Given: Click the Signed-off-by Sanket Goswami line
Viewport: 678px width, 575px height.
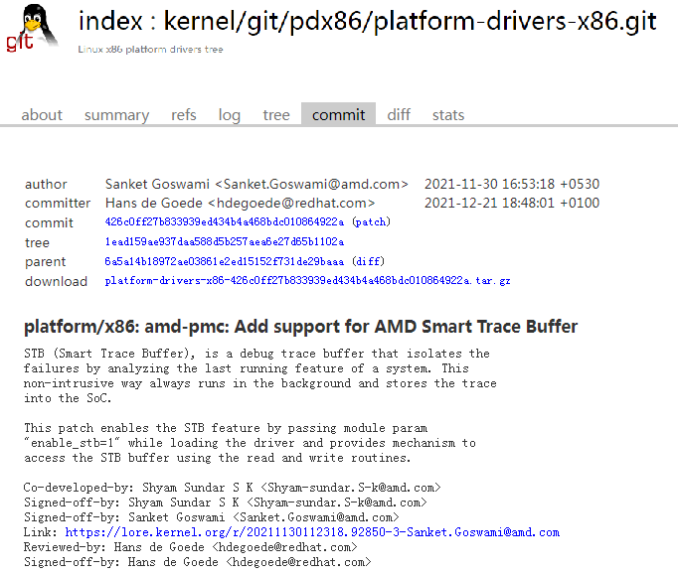Looking at the screenshot, I should tap(212, 517).
